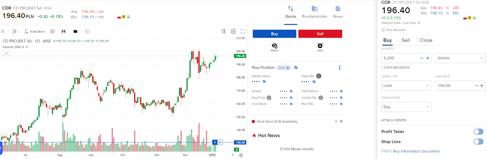Viewport: 487px width, 159px height.
Task: Expand the left side panel handle
Action: pos(1,148)
